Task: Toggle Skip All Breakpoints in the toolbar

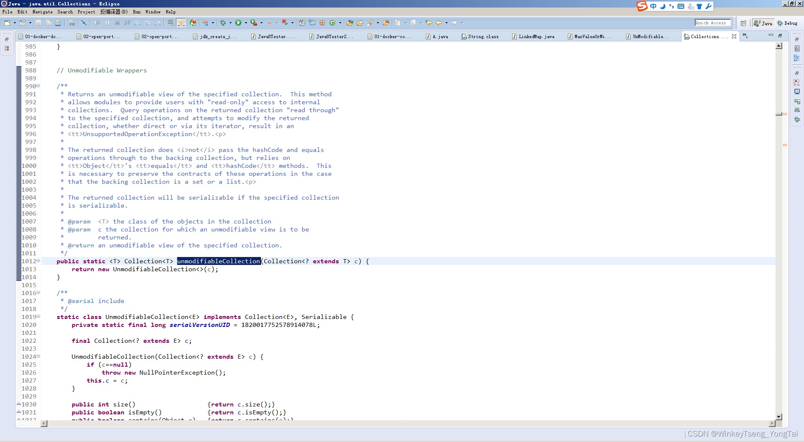Action: [x=84, y=23]
